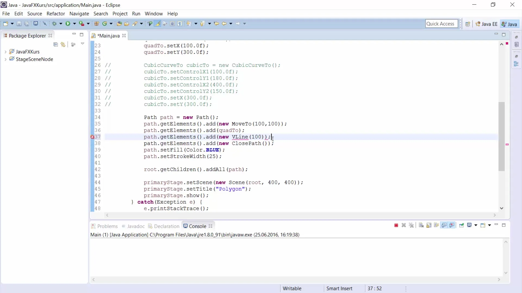This screenshot has height=293, width=522.
Task: Click the error marker on line 37
Action: click(92, 137)
